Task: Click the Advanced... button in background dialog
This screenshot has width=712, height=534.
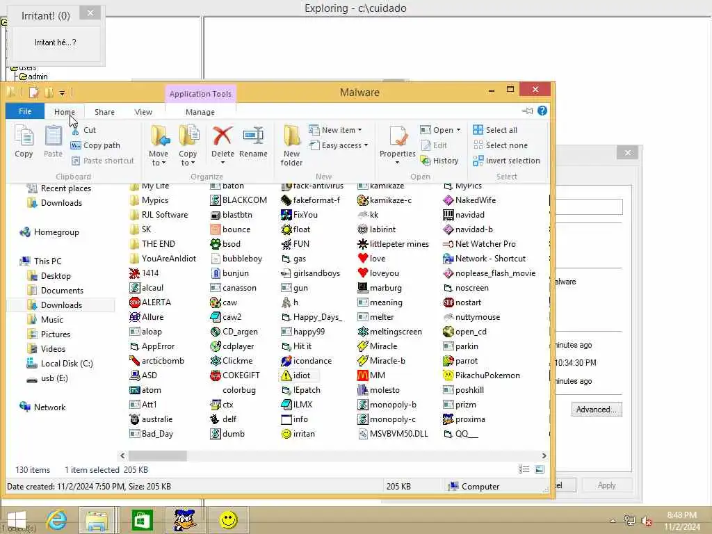Action: pos(596,410)
